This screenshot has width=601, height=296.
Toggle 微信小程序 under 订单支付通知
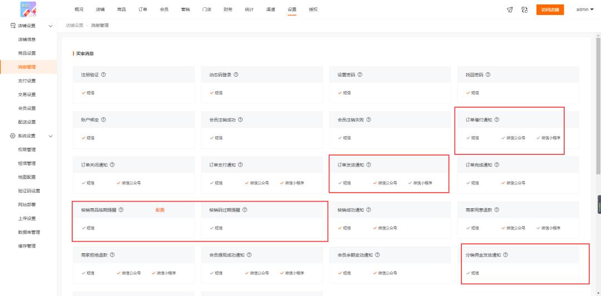tap(292, 183)
